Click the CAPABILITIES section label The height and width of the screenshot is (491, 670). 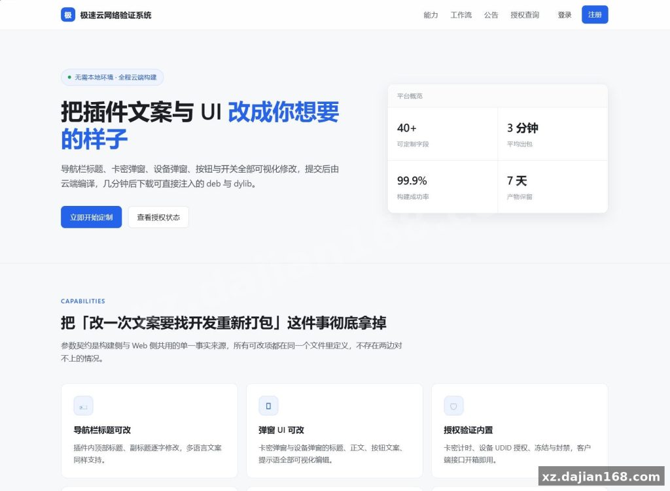pos(83,301)
